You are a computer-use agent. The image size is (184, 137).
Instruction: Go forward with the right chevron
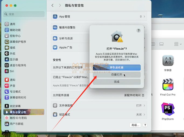[60, 5]
